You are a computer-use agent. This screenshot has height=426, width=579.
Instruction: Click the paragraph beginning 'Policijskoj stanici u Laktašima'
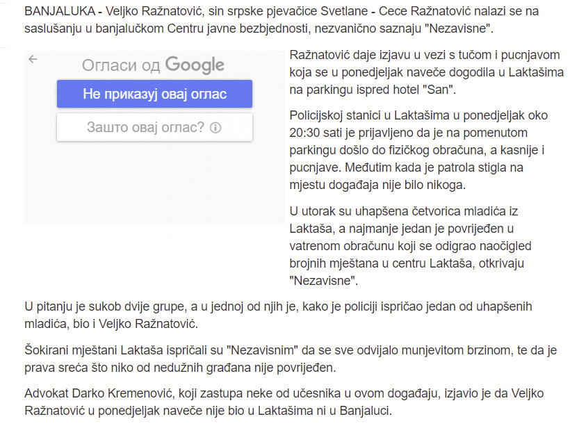(x=418, y=150)
